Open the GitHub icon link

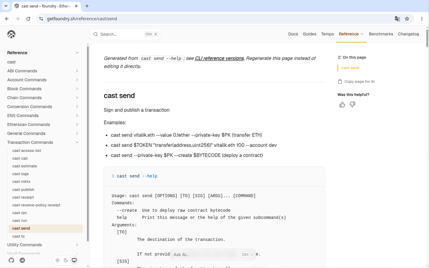click(11, 260)
